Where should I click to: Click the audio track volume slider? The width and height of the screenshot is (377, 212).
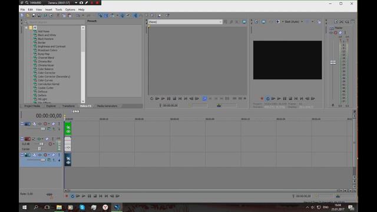click(41, 144)
